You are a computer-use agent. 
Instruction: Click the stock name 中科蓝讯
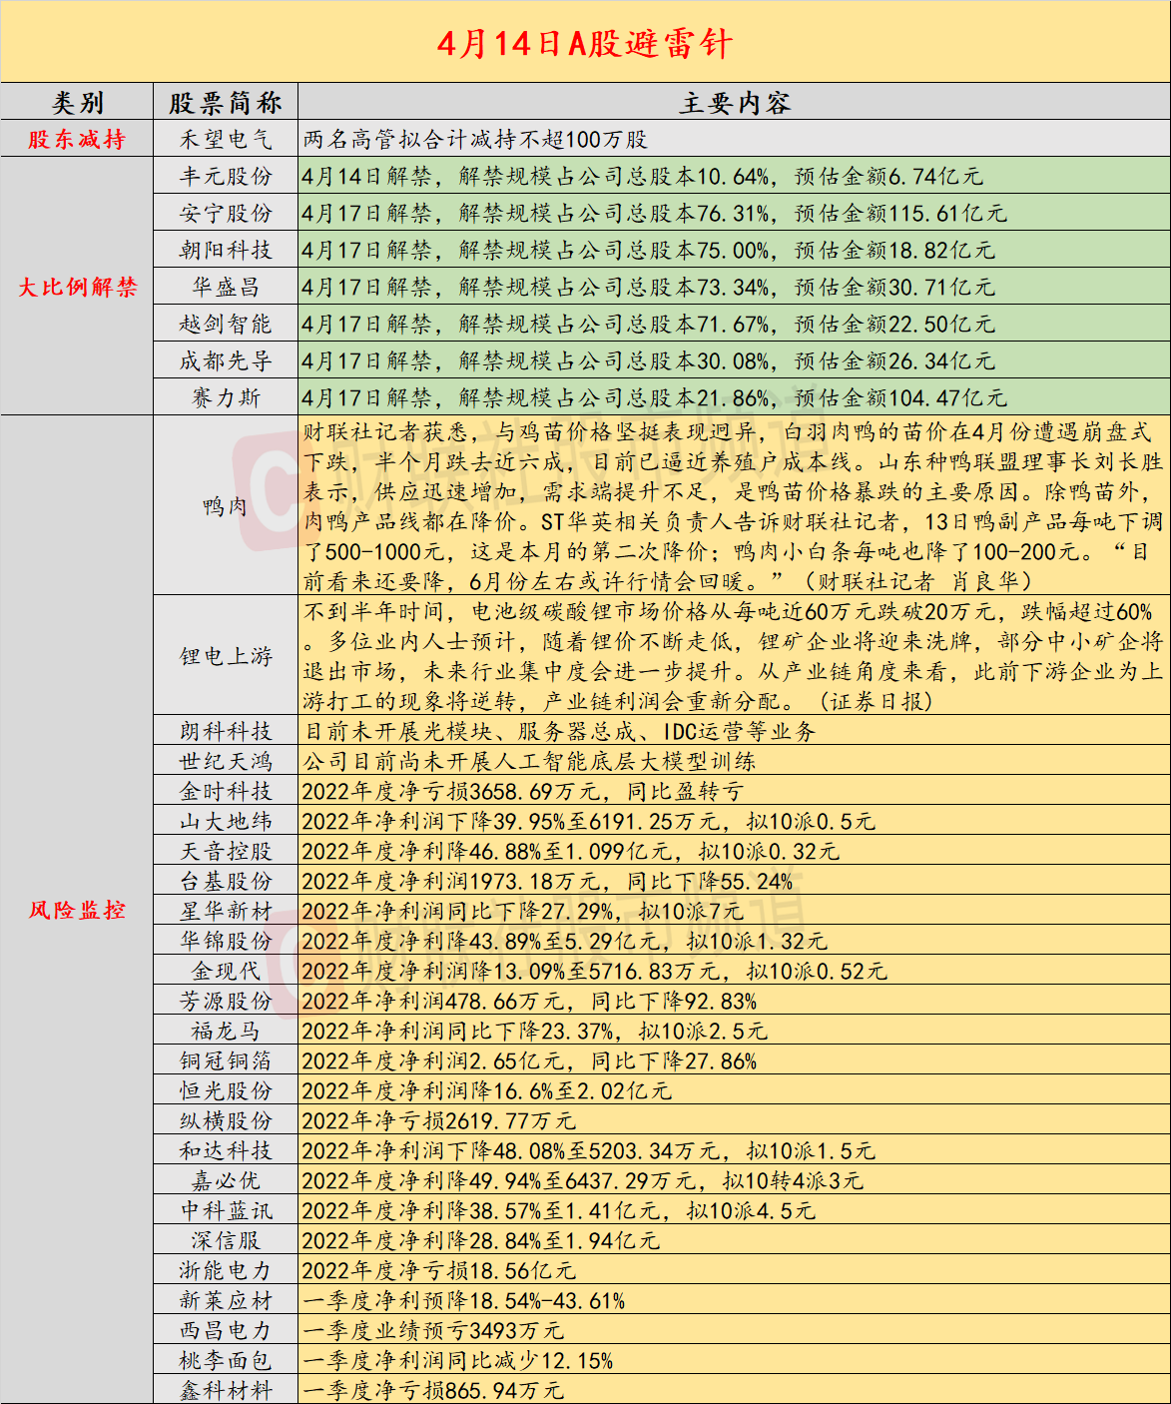(x=226, y=1211)
